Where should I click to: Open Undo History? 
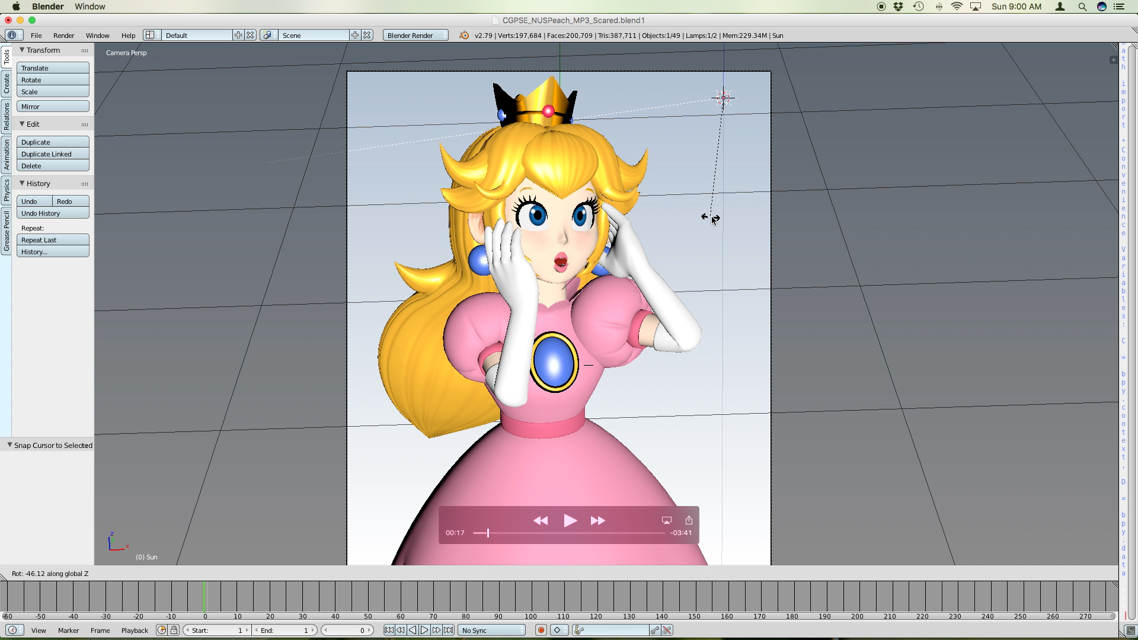53,213
